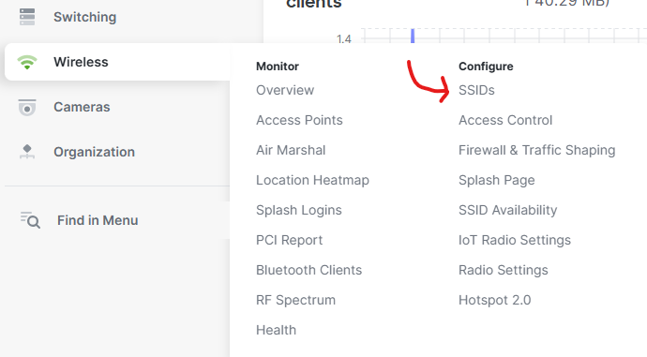647x357 pixels.
Task: Open Location Heatmap view
Action: pos(313,180)
